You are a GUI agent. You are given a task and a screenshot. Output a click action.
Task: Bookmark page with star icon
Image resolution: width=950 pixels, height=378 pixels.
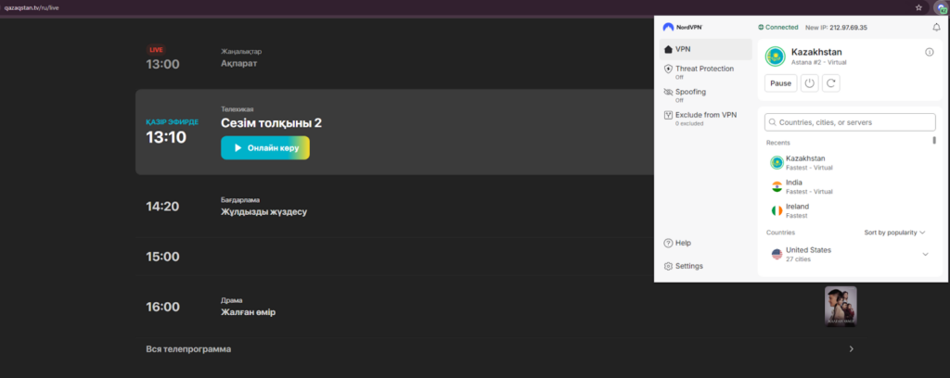coord(919,7)
